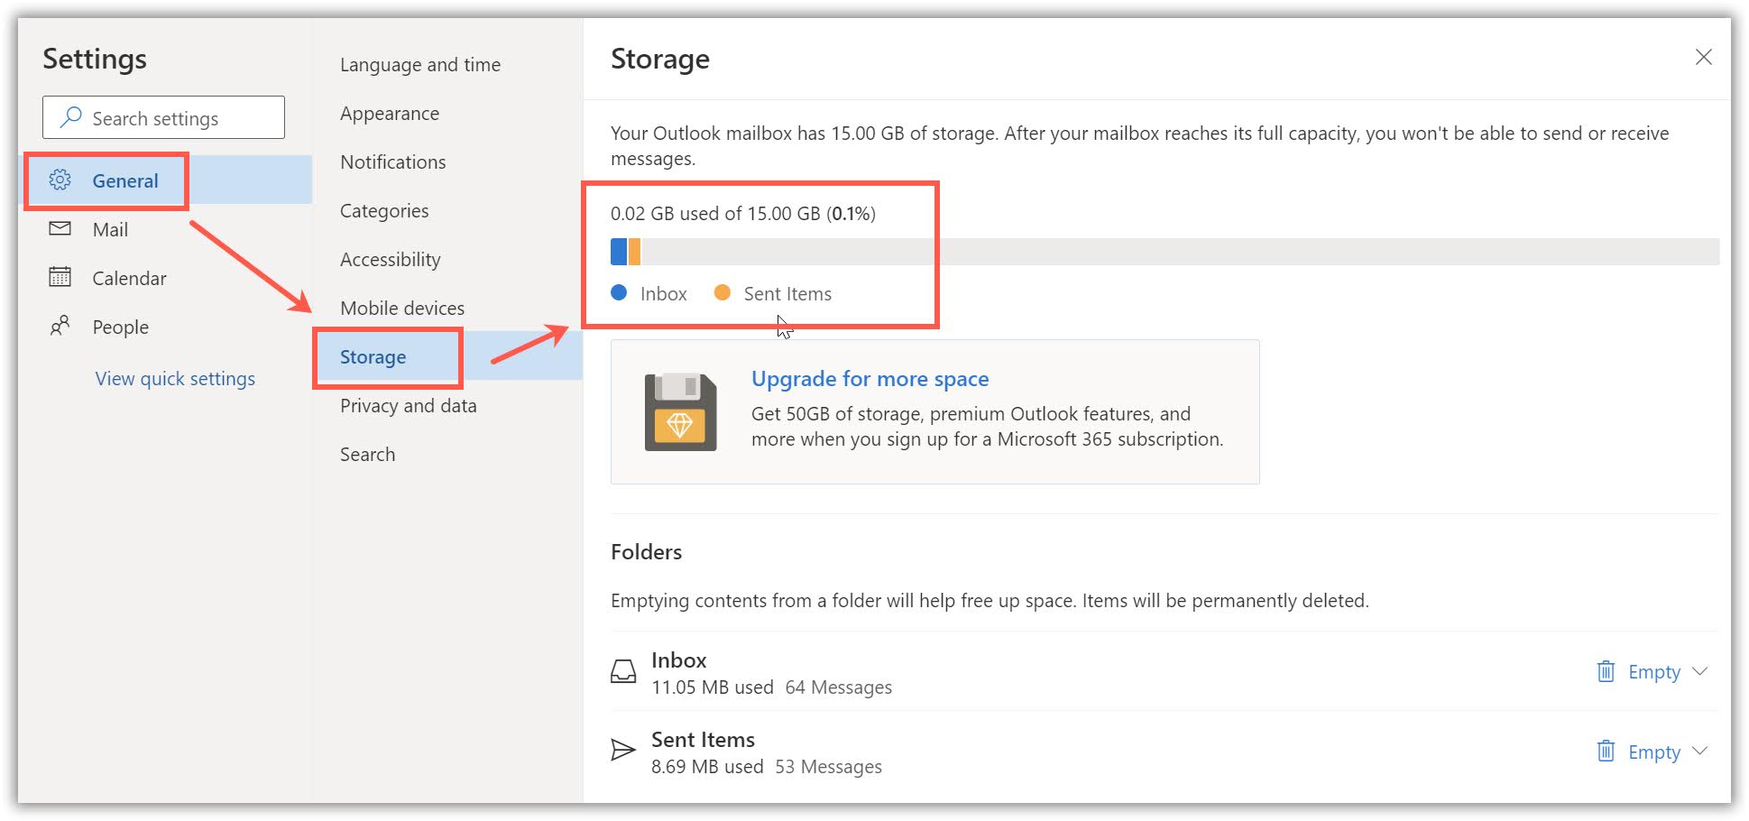The image size is (1749, 821).
Task: Click the storage usage progress bar
Action: (1164, 252)
